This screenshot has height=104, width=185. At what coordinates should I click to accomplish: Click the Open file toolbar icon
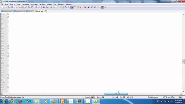(x=6, y=7)
